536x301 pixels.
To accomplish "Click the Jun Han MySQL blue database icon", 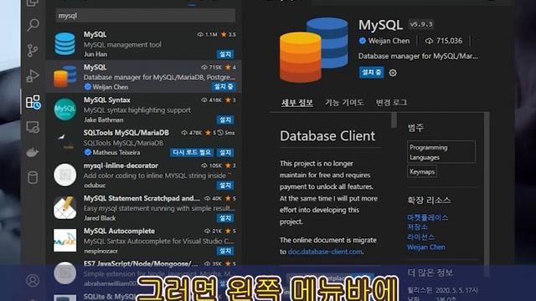I will [x=65, y=43].
